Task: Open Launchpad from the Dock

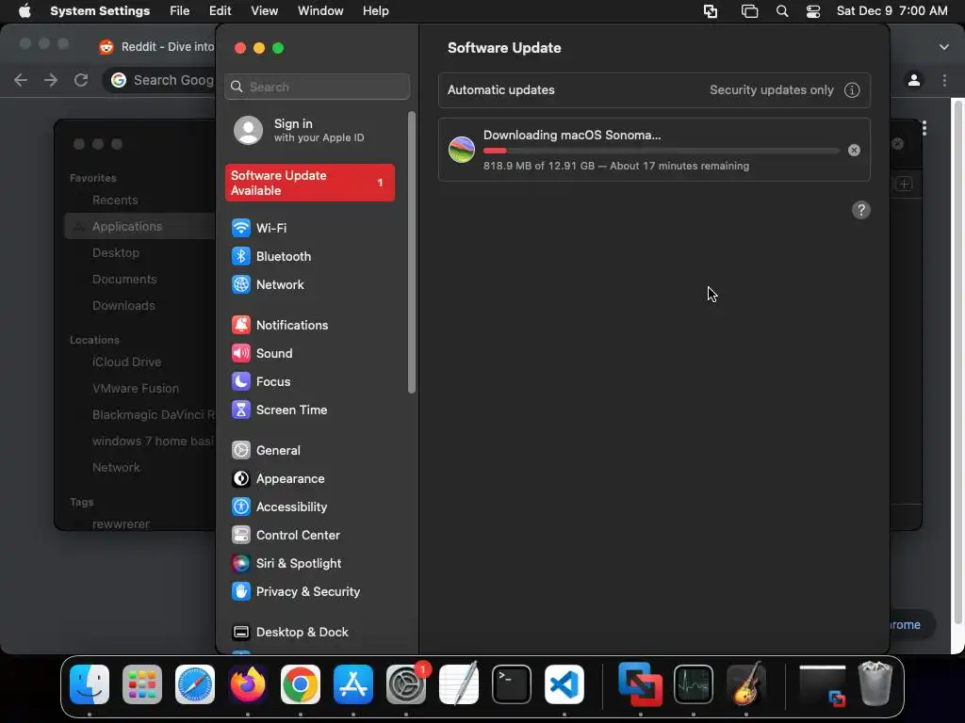Action: [x=142, y=684]
